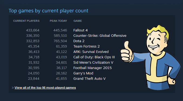Click the Game column header
This screenshot has width=183, height=101.
78,21
